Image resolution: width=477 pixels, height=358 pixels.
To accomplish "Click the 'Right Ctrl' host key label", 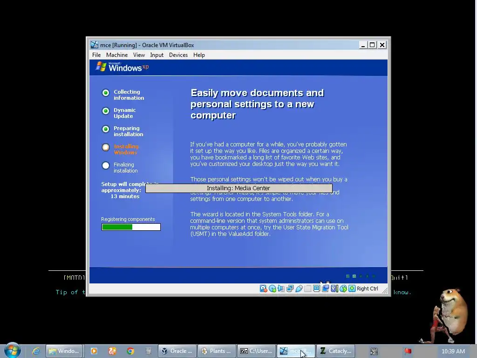I will coord(367,289).
